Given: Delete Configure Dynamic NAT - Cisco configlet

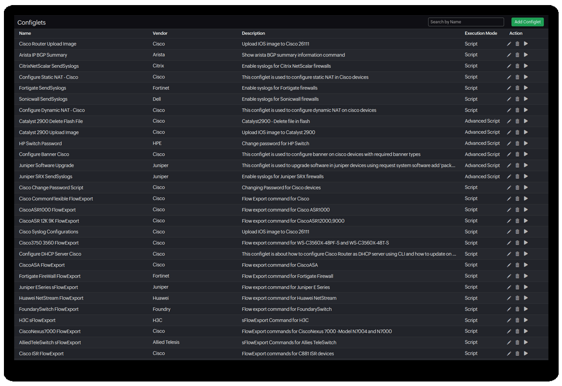Looking at the screenshot, I should point(517,110).
